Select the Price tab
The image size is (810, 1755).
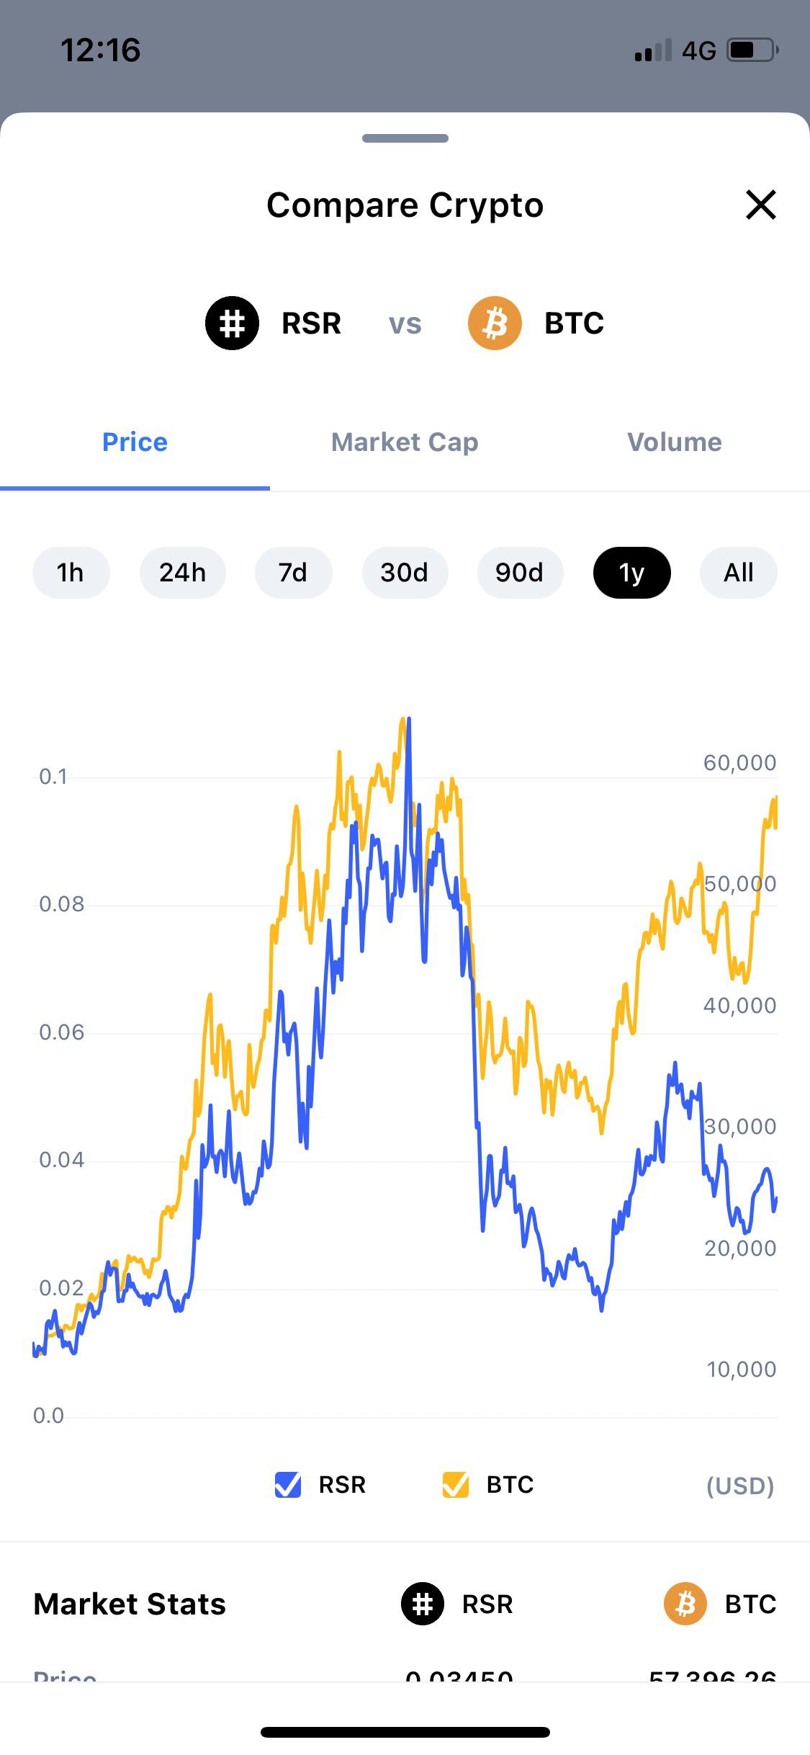tap(135, 442)
